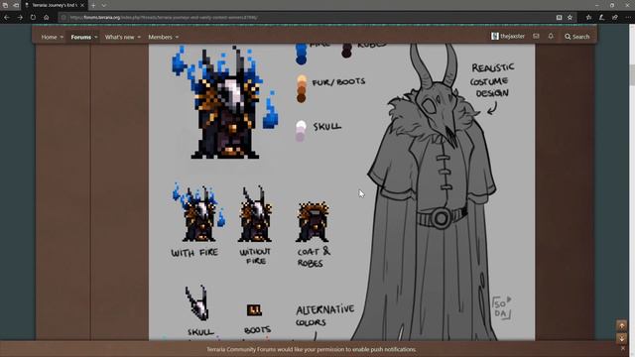Screen dimensions: 635x357
Task: Open the What's new nav item
Action: (119, 37)
